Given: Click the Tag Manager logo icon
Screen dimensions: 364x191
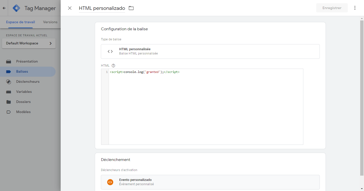Looking at the screenshot, I should click(x=17, y=8).
